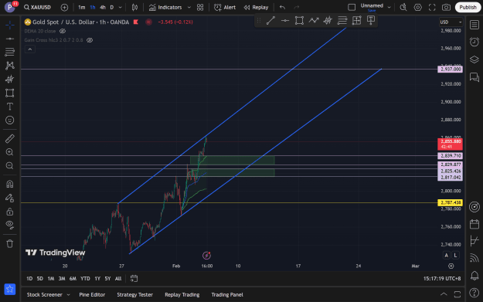Open quick search icon
This screenshot has width=483, height=302.
pyautogui.click(x=403, y=8)
